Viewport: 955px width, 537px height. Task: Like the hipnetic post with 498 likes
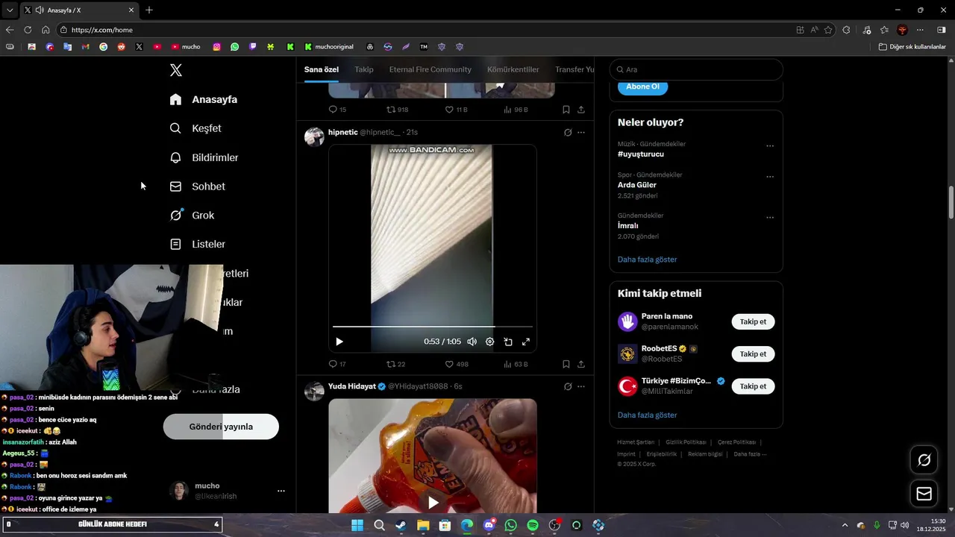click(x=457, y=364)
